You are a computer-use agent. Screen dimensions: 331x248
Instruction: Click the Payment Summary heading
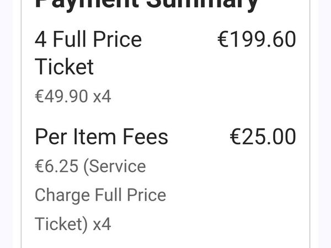point(147,4)
